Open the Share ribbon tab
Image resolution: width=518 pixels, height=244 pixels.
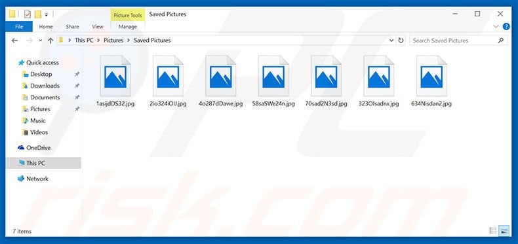(72, 27)
